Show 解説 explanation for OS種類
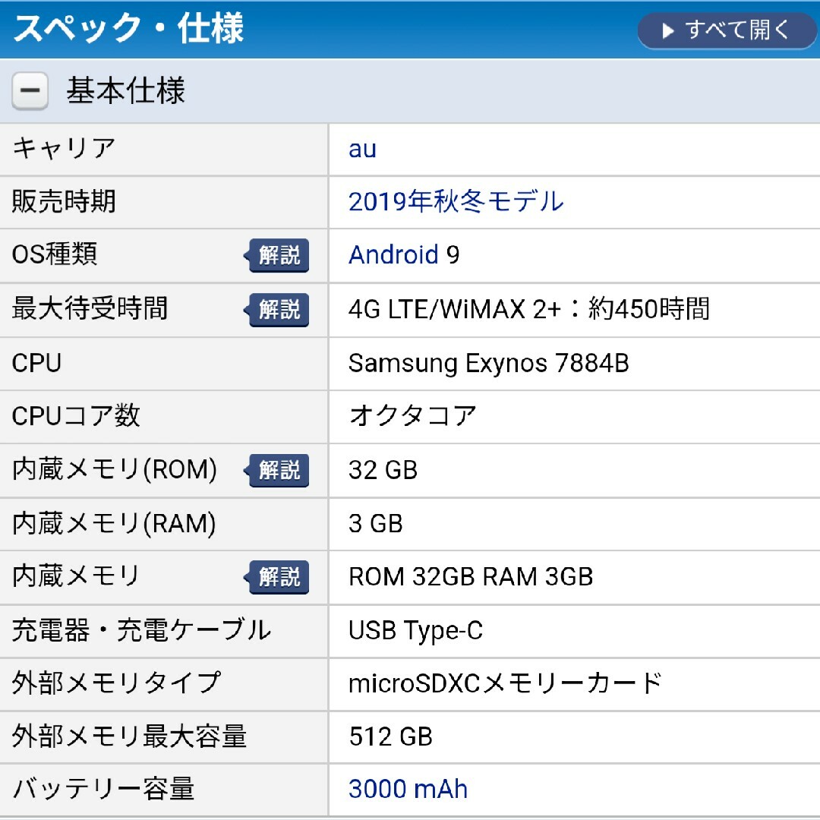The width and height of the screenshot is (820, 820). (278, 255)
